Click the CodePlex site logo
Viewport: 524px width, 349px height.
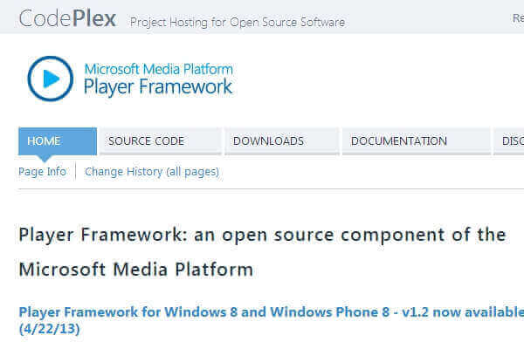pos(67,18)
